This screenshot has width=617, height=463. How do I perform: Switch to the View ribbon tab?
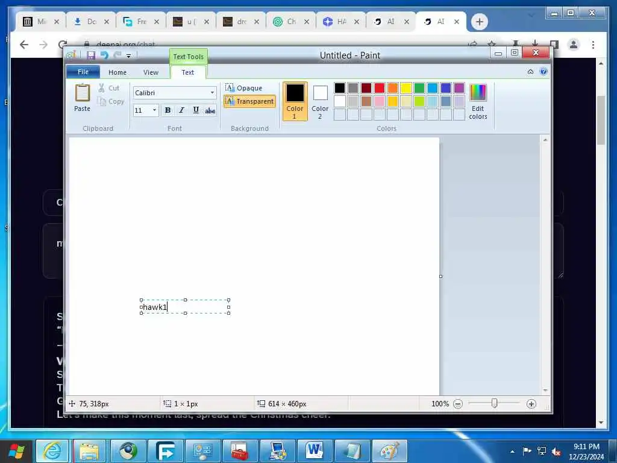coord(151,72)
